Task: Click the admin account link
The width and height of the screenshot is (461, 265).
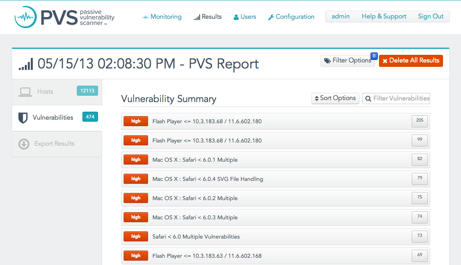Action: [341, 16]
